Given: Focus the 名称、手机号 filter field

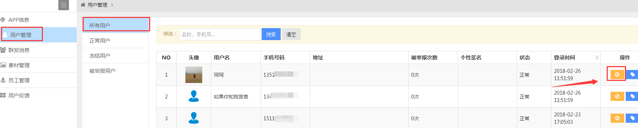Looking at the screenshot, I should click(x=220, y=34).
